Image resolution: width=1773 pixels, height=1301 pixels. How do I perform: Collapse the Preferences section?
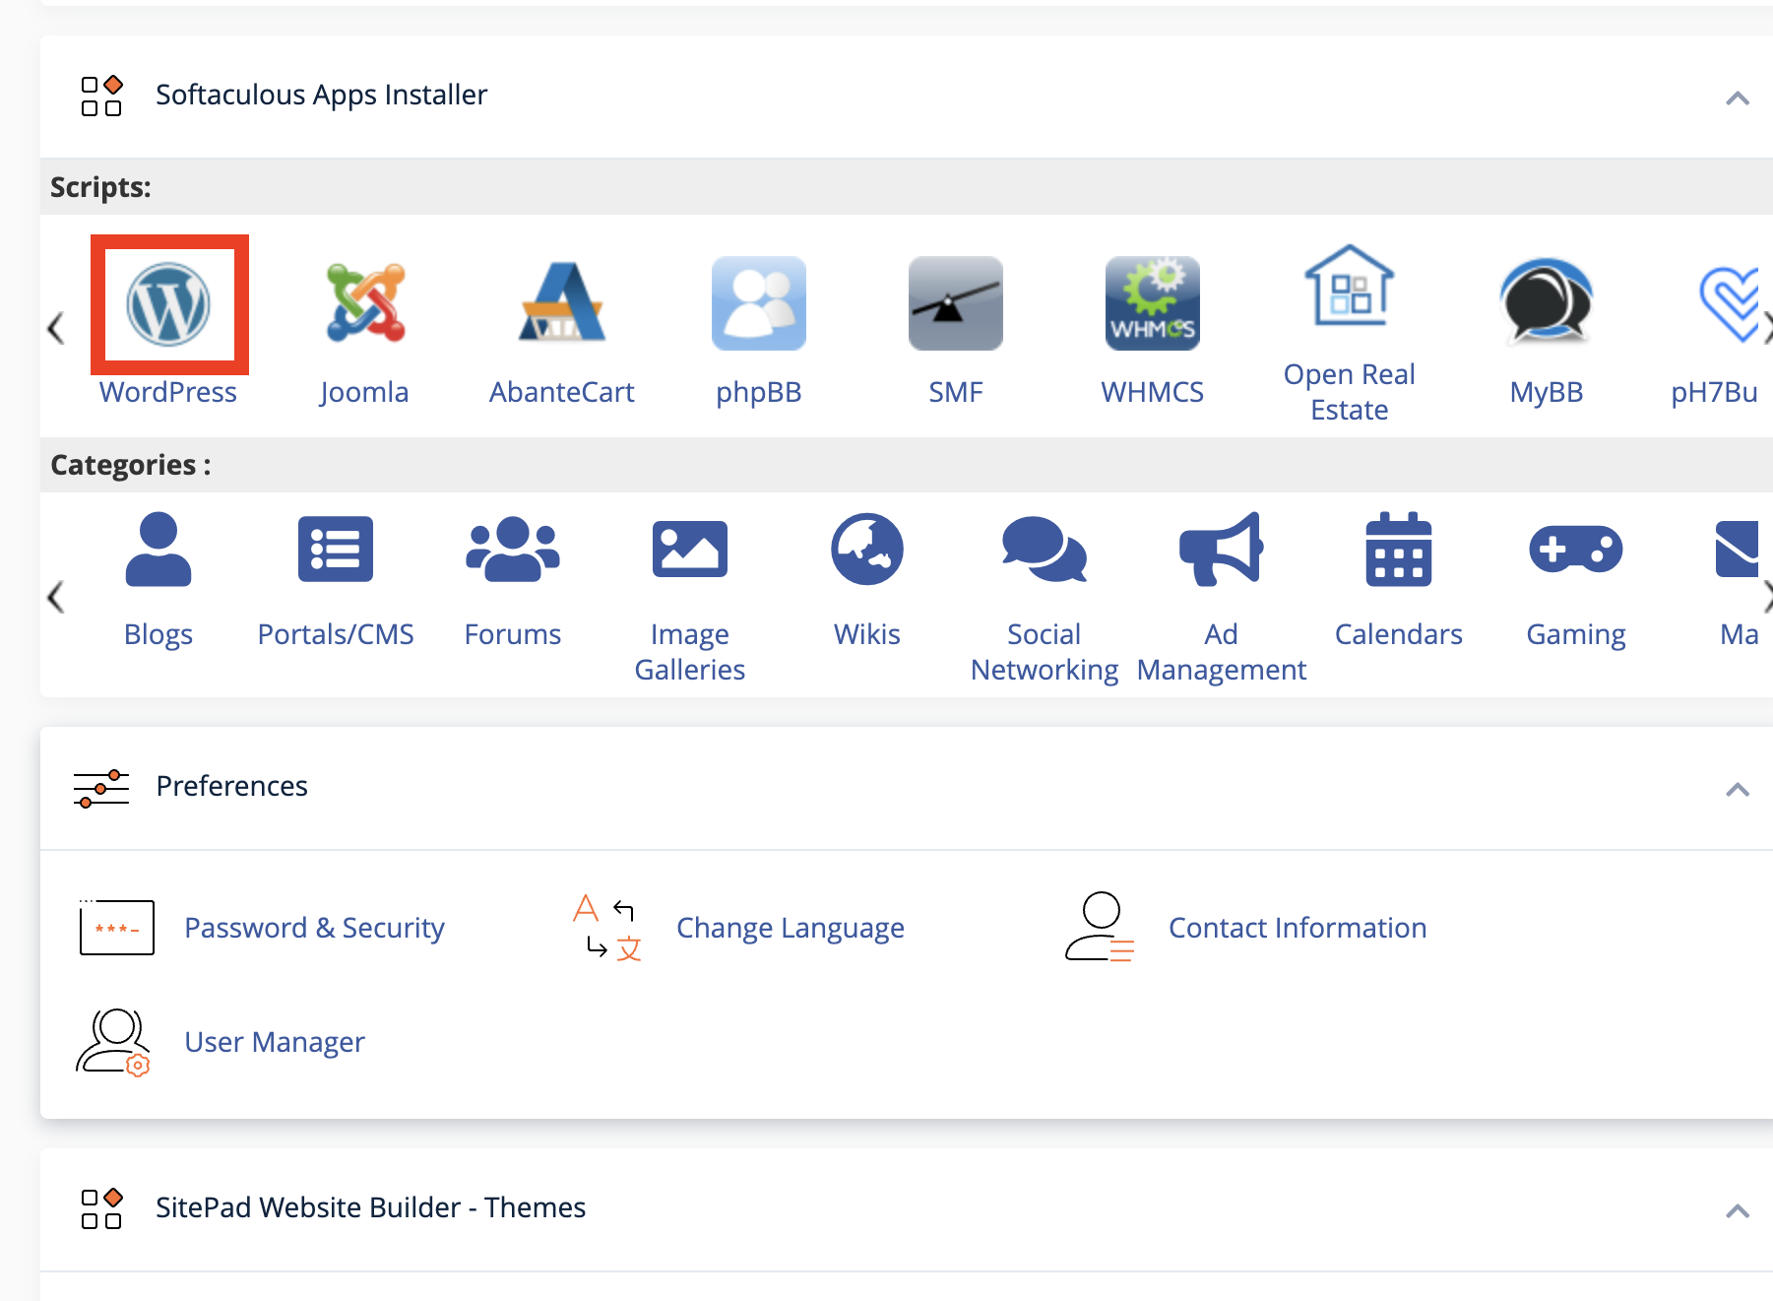click(1738, 790)
